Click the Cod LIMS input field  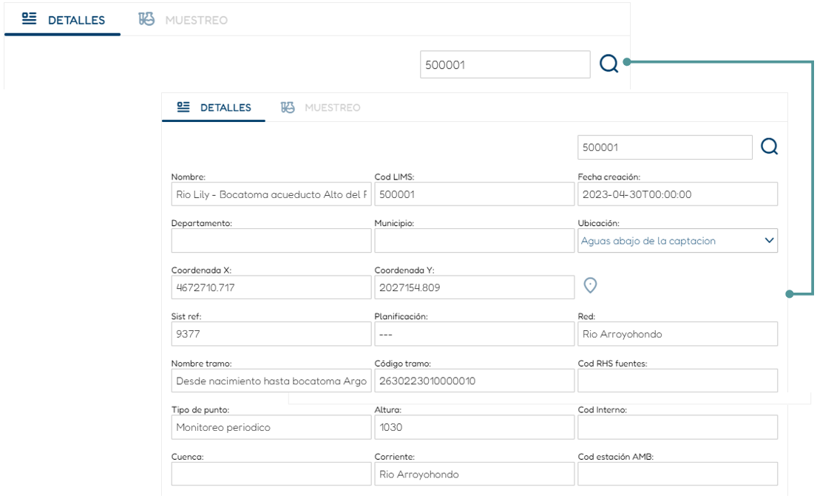tap(474, 194)
